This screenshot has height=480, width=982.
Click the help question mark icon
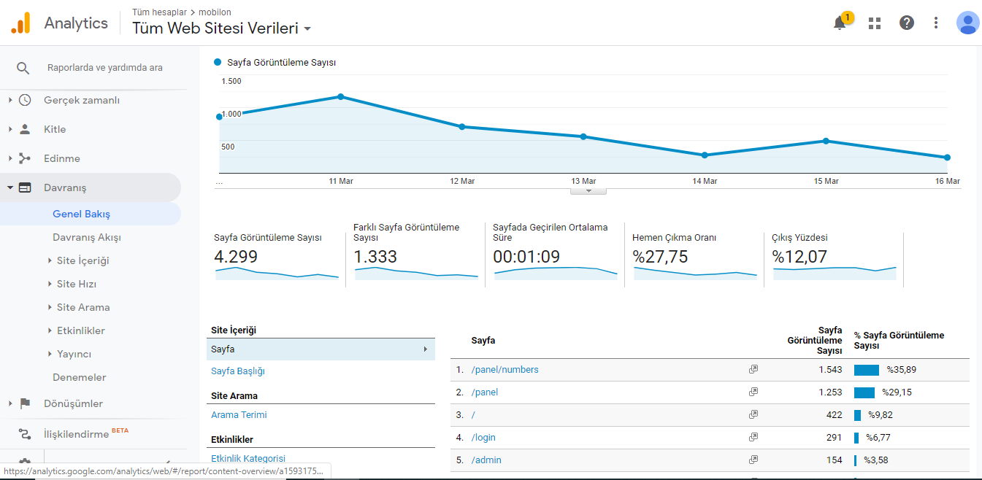[x=906, y=23]
